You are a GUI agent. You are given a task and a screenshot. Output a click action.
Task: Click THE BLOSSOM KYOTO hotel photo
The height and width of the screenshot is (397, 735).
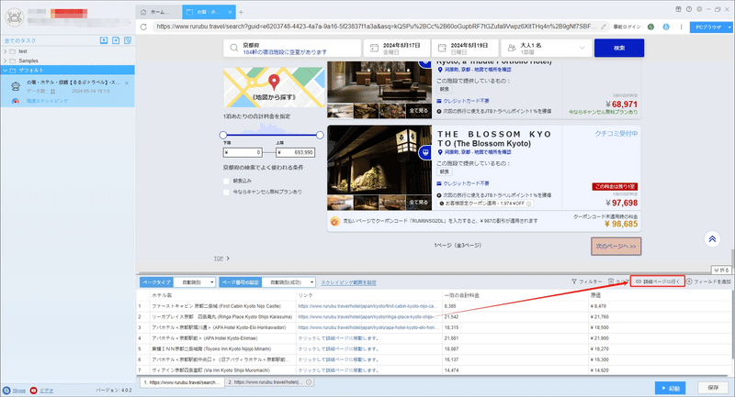click(379, 161)
